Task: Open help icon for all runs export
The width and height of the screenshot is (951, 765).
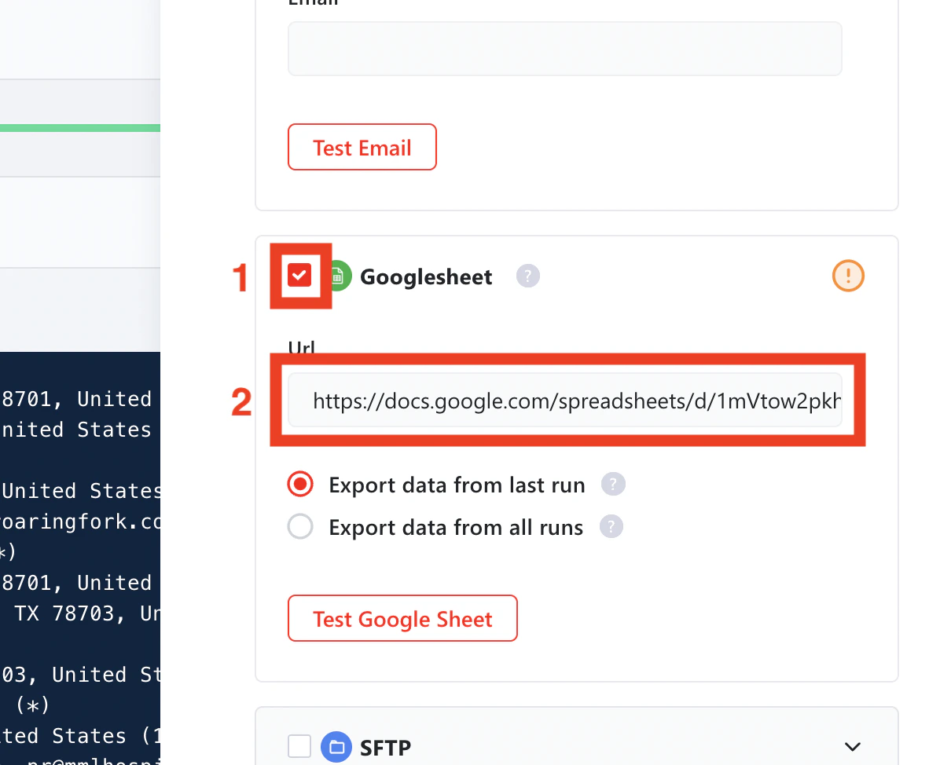Action: click(611, 526)
